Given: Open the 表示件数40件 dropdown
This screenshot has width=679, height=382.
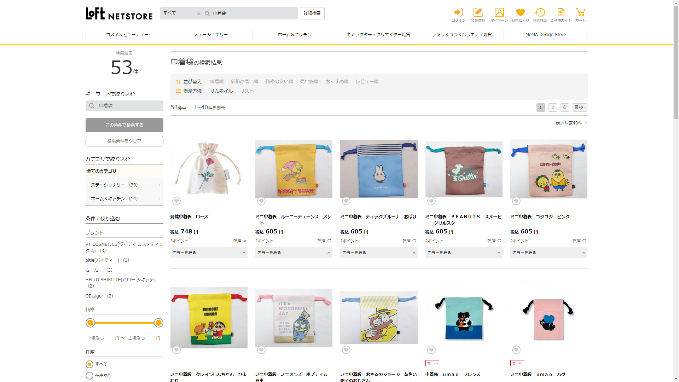Looking at the screenshot, I should (571, 123).
